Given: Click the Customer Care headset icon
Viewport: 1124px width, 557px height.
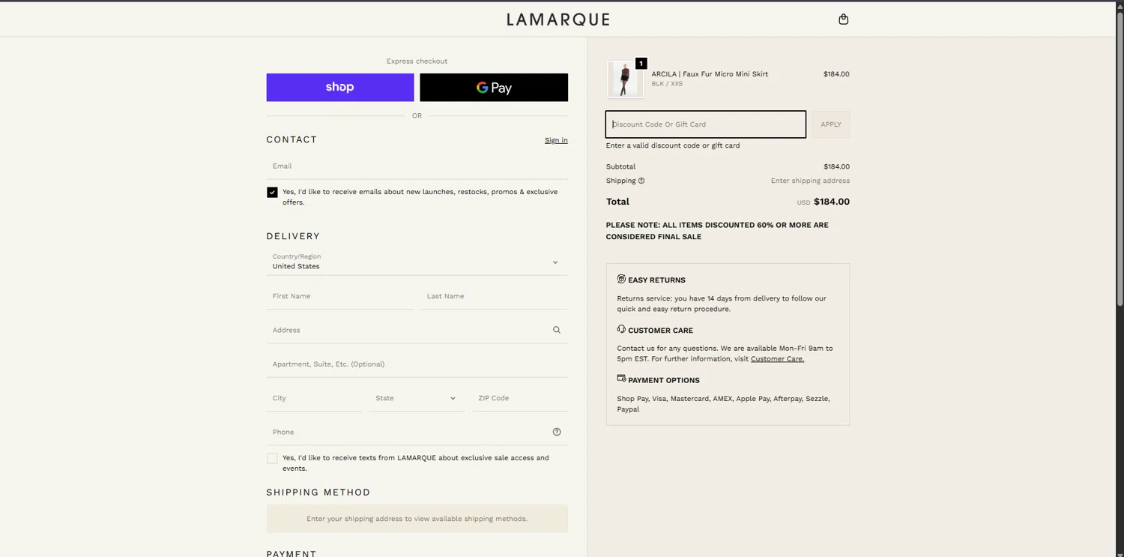Looking at the screenshot, I should (621, 329).
